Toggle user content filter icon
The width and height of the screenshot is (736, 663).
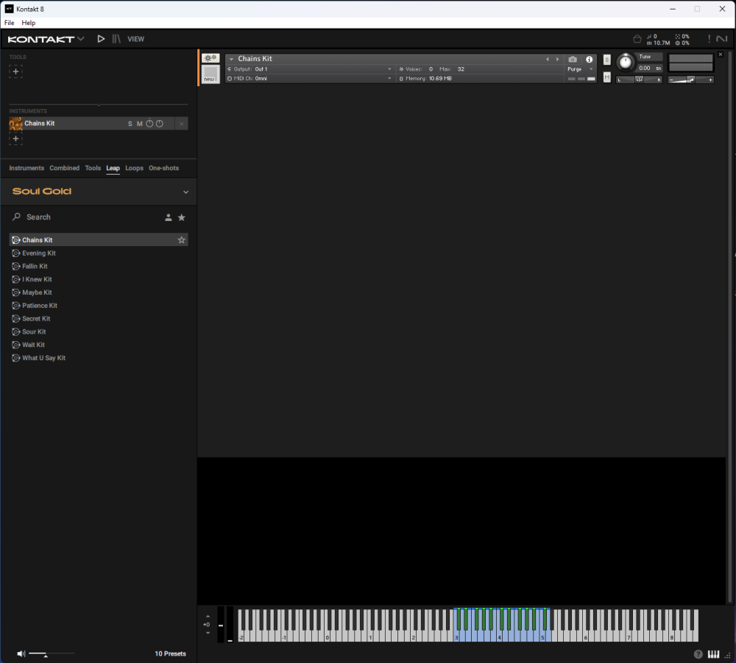[x=169, y=217]
